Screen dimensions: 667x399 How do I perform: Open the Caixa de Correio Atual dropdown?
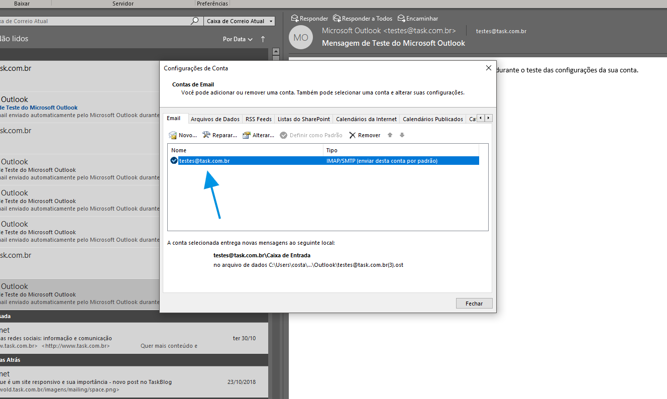240,21
